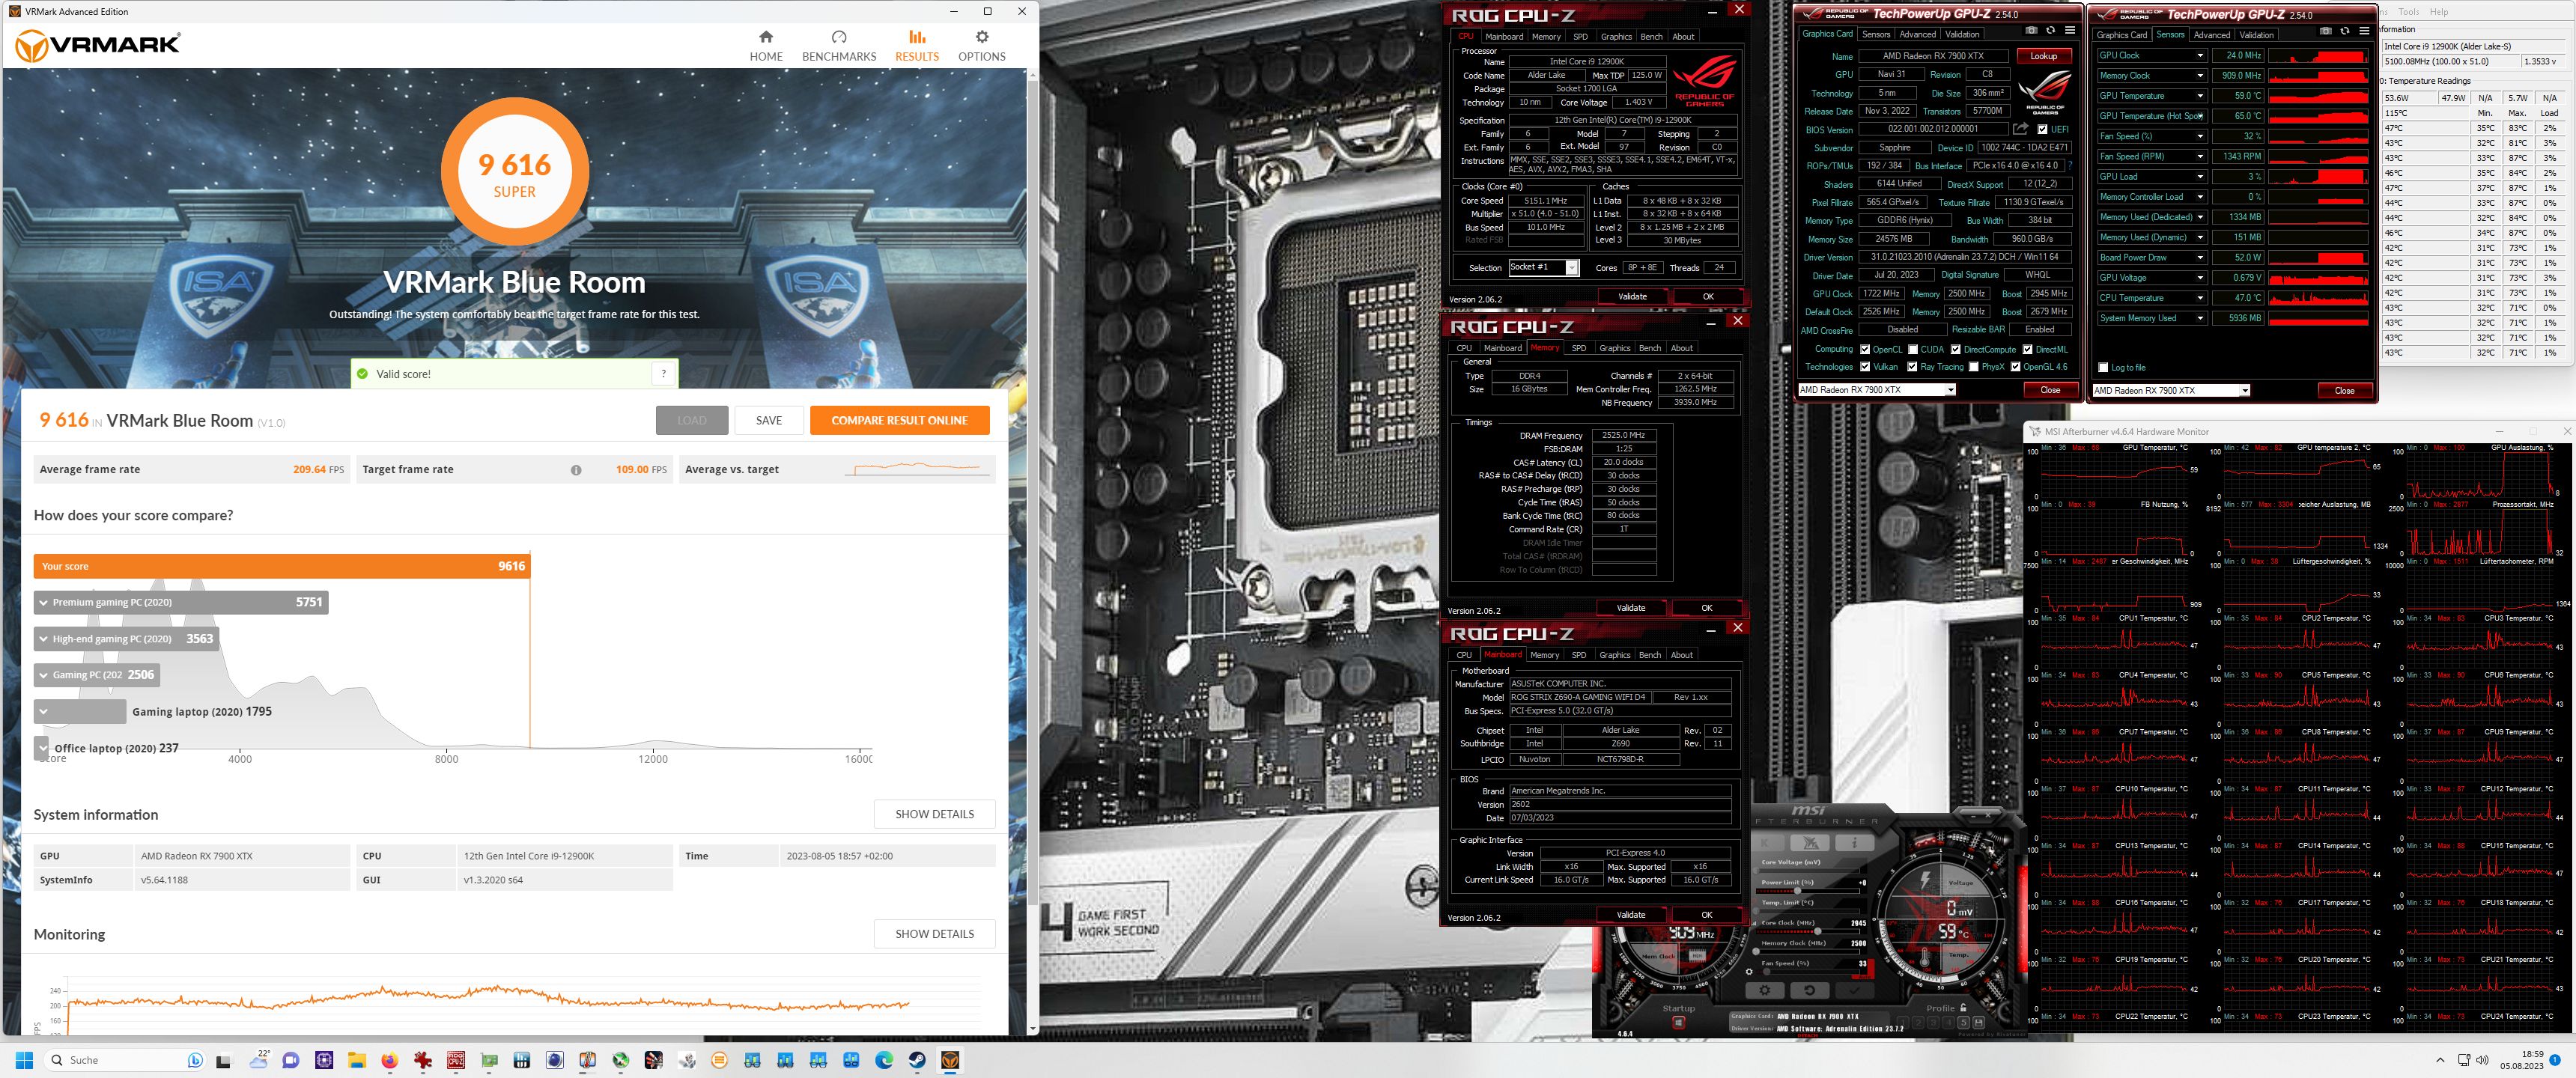Open SPD tab in the CPU-Z Memory window
The height and width of the screenshot is (1078, 2576).
[x=1579, y=348]
